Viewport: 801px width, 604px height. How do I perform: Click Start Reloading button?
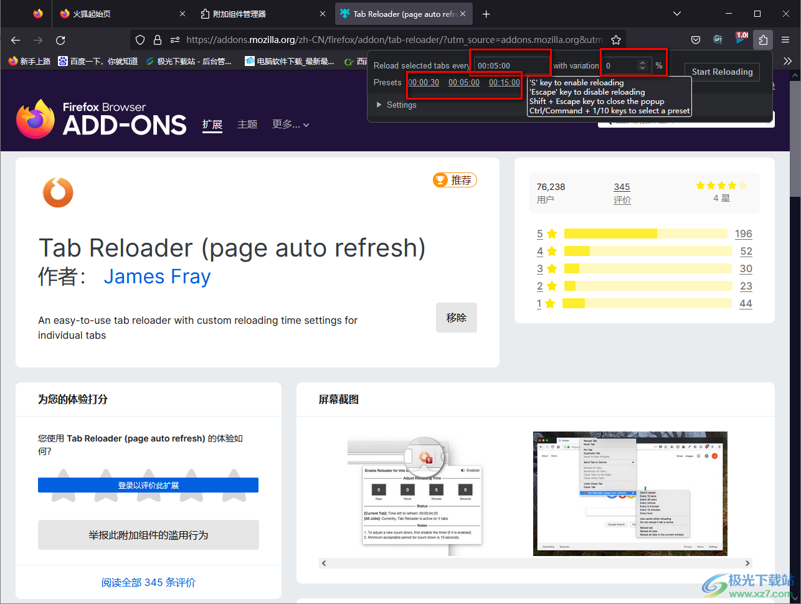[722, 72]
